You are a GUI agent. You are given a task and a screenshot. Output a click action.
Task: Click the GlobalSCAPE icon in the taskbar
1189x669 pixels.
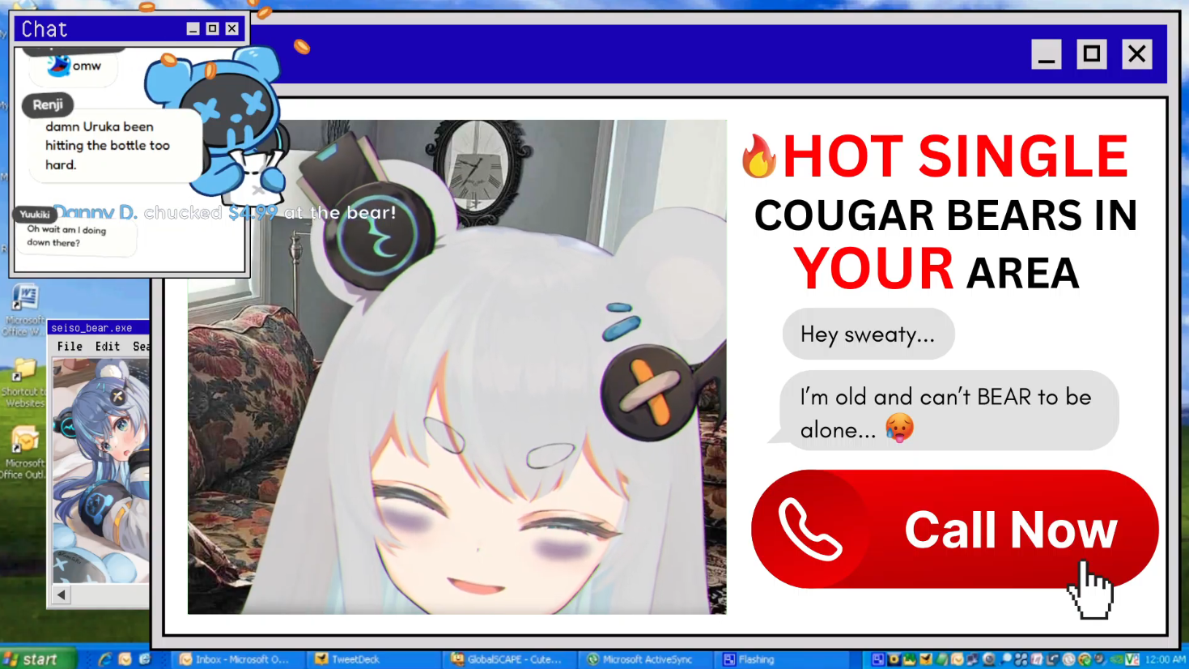pos(457,659)
